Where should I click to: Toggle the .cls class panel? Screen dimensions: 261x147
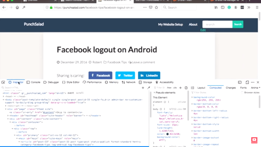tap(175, 88)
